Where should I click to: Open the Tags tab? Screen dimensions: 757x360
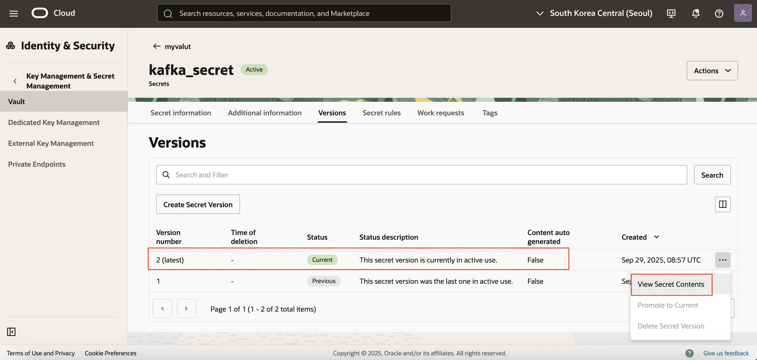(490, 113)
